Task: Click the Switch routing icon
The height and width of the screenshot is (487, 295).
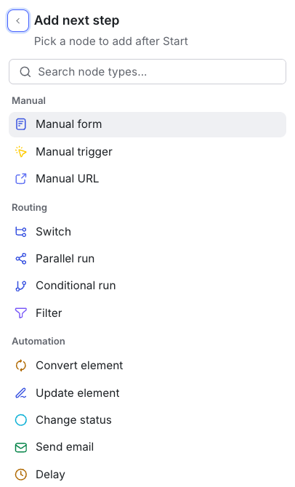Action: pyautogui.click(x=21, y=232)
